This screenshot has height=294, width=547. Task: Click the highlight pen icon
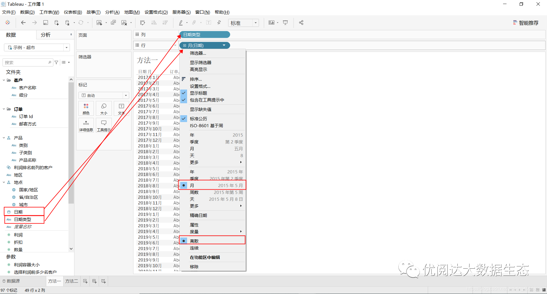[x=181, y=23]
